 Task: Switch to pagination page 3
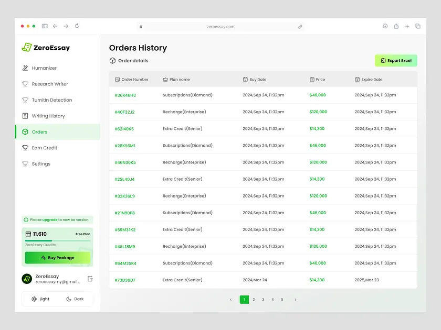tap(263, 299)
